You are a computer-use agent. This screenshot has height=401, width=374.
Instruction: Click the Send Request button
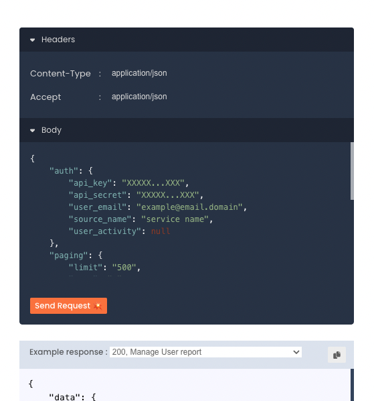coord(68,306)
